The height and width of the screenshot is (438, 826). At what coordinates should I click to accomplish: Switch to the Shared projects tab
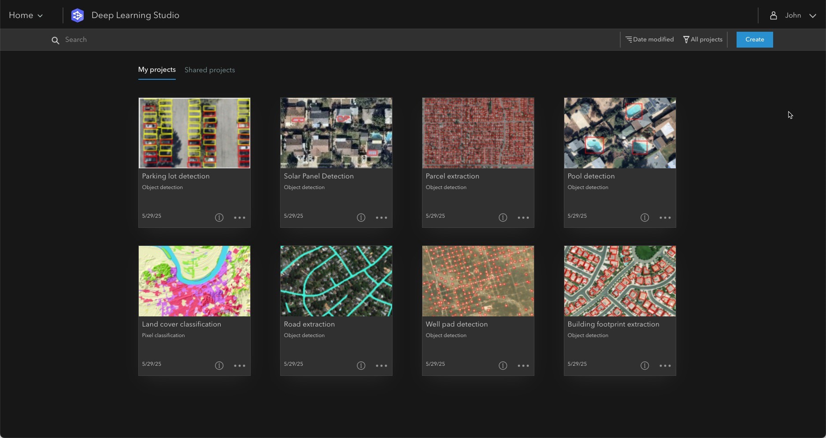pos(210,70)
